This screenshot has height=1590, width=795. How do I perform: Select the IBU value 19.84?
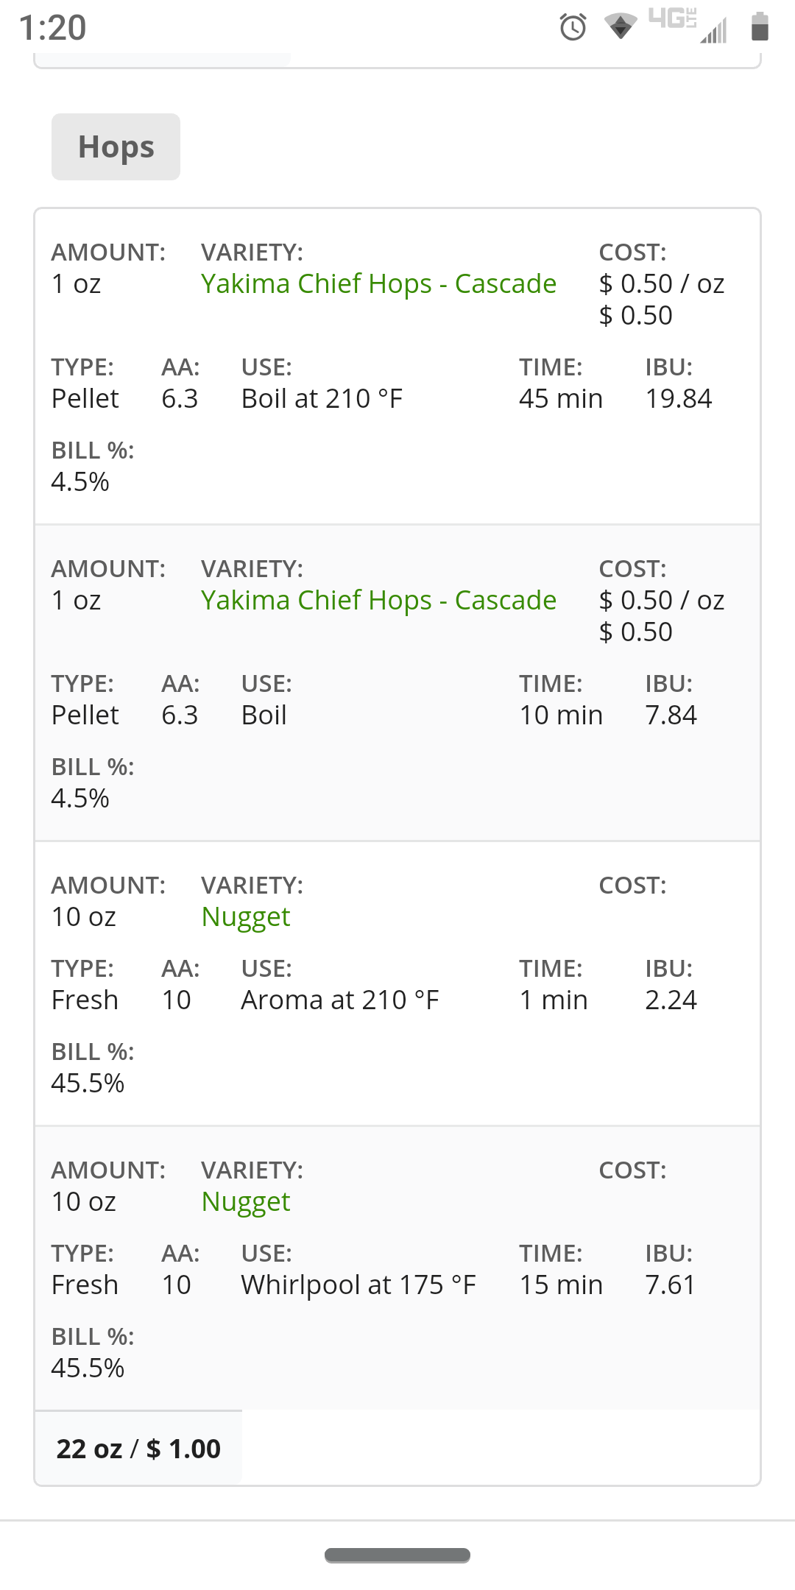pos(679,398)
